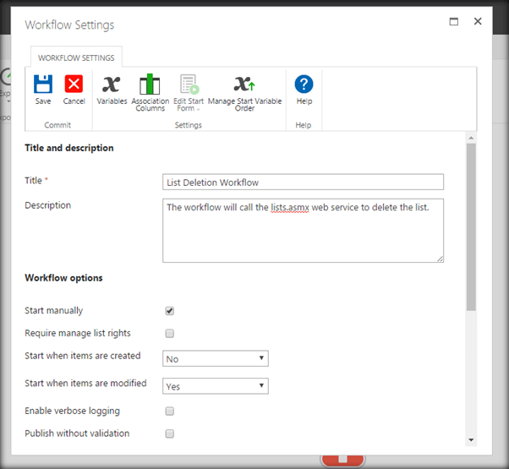Viewport: 509px width, 469px height.
Task: Open the Variables ribbon icon
Action: coord(112,85)
